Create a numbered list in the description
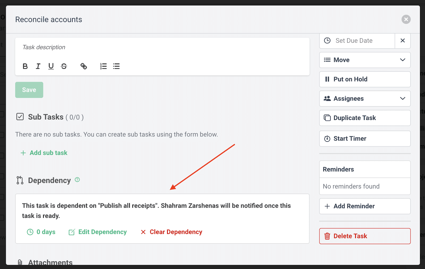 pos(103,66)
